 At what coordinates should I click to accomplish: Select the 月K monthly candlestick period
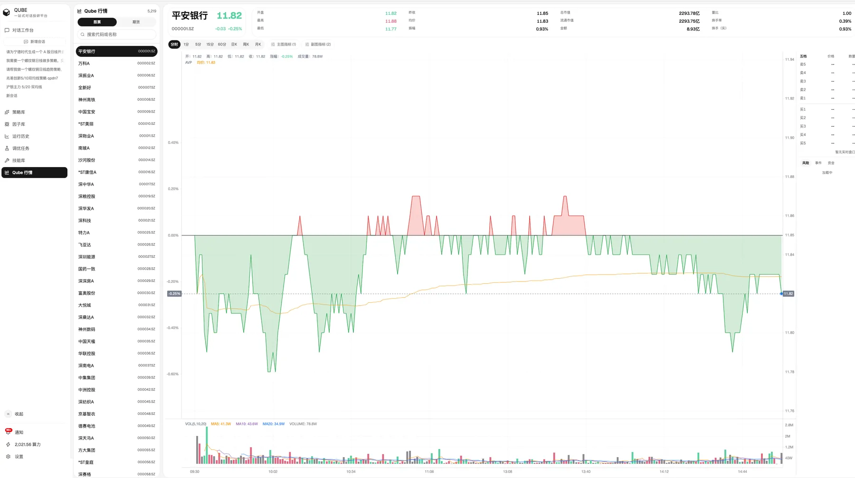(x=258, y=45)
